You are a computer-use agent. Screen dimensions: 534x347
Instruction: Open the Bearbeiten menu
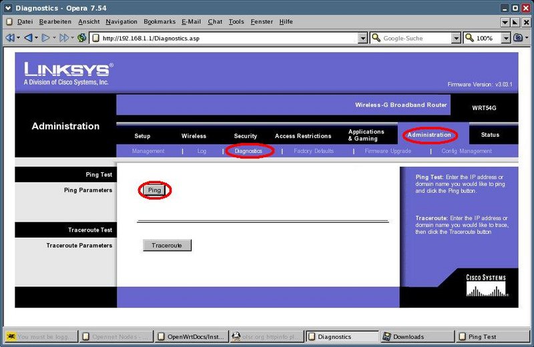click(x=55, y=22)
